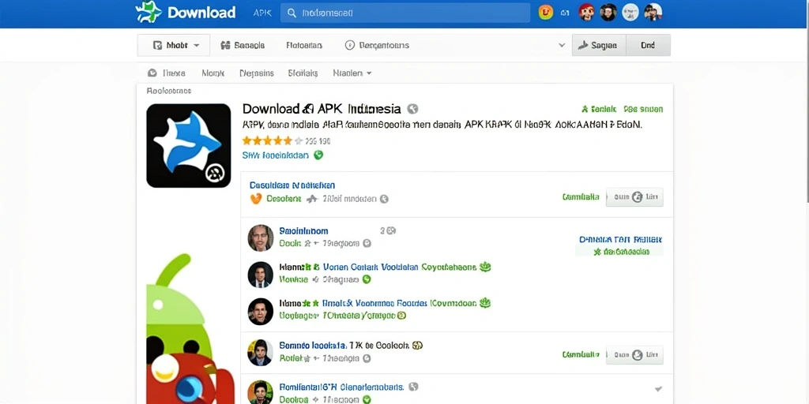The width and height of the screenshot is (809, 404).
Task: Click the Sagiae button
Action: pos(599,45)
